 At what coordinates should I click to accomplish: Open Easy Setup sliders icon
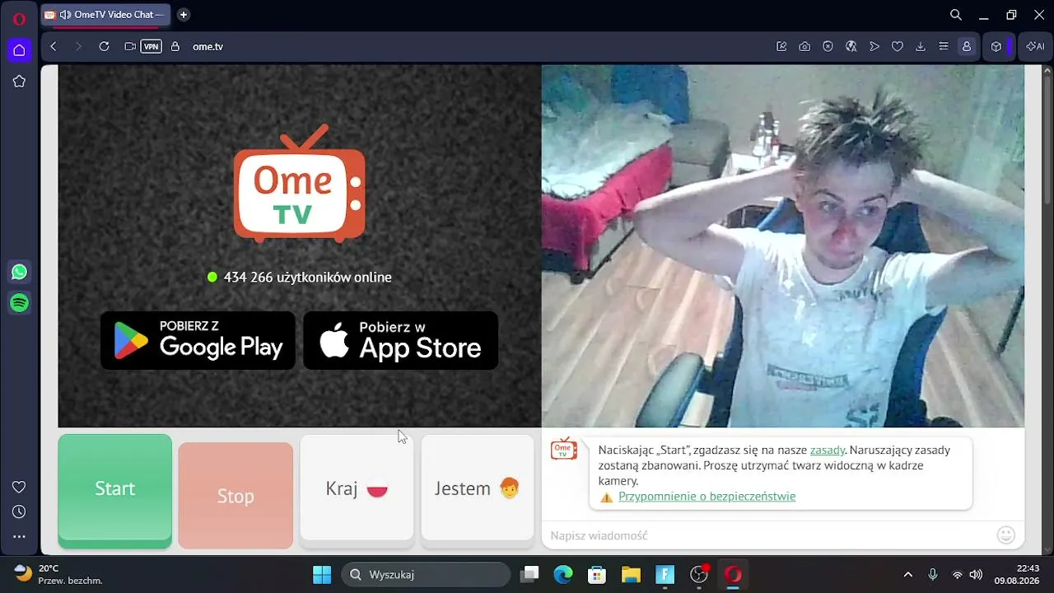(944, 47)
